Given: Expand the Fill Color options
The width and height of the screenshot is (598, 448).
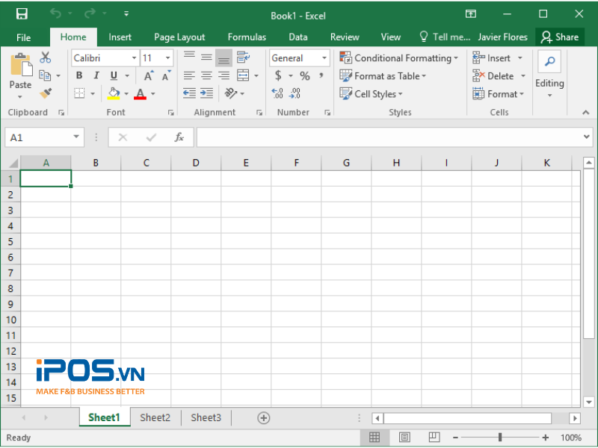Looking at the screenshot, I should tap(126, 95).
